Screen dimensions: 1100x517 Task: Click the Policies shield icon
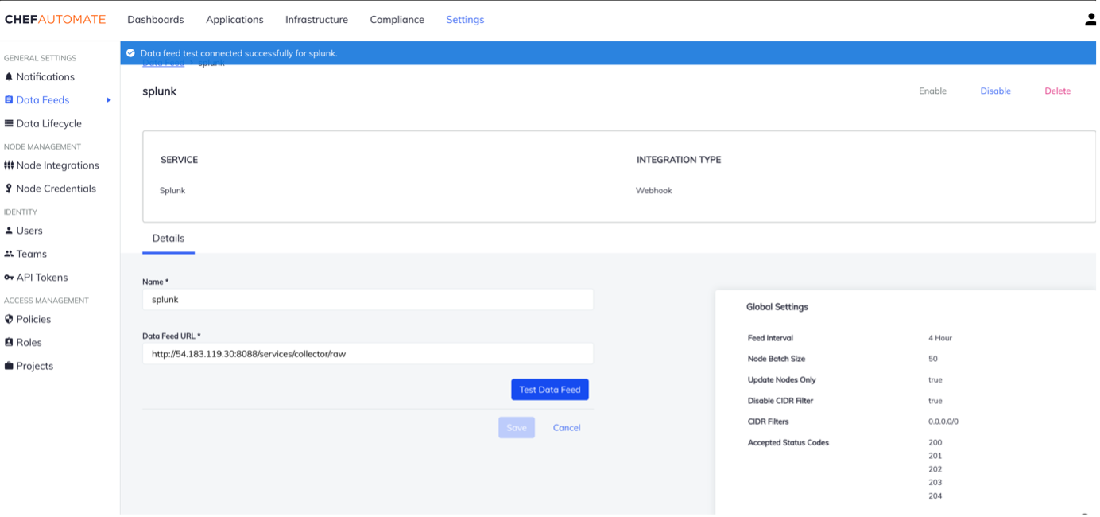tap(9, 319)
